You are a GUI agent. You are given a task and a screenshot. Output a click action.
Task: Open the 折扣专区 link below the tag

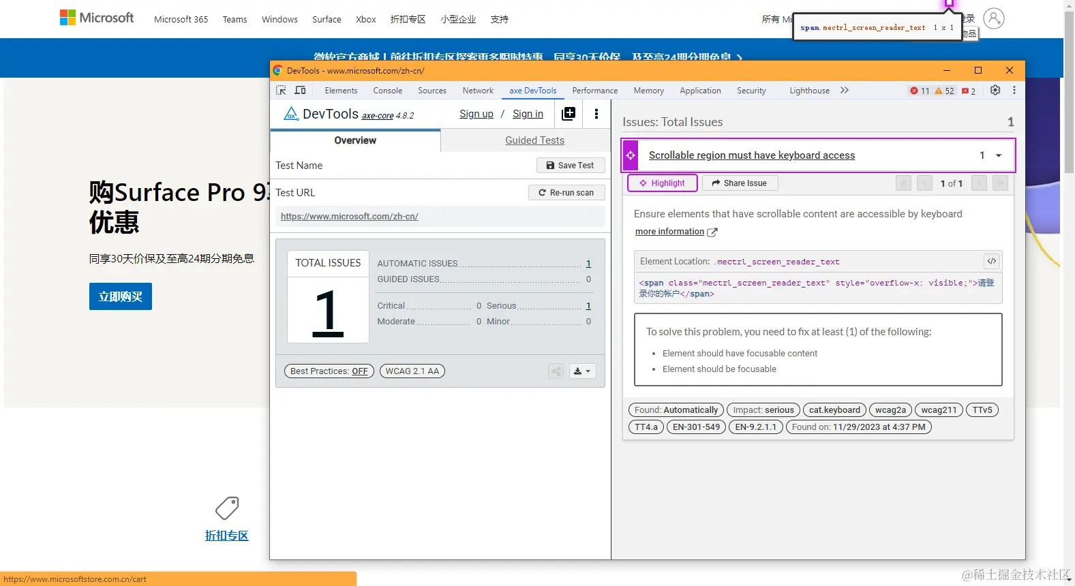click(x=227, y=536)
